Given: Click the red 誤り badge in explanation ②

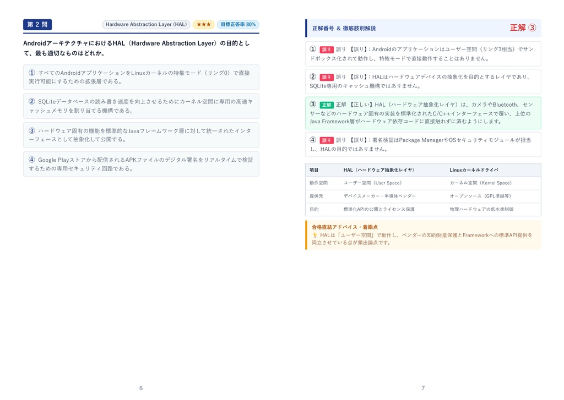Looking at the screenshot, I should coord(327,77).
